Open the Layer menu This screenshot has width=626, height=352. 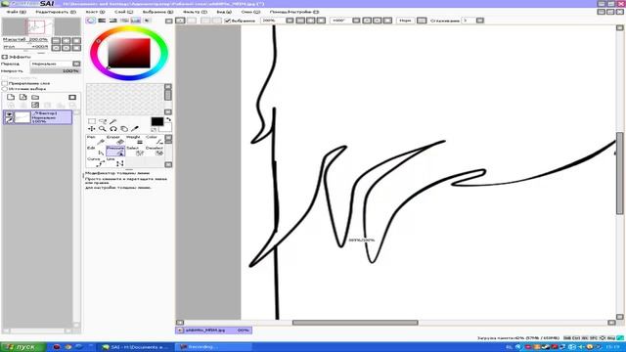(x=124, y=12)
